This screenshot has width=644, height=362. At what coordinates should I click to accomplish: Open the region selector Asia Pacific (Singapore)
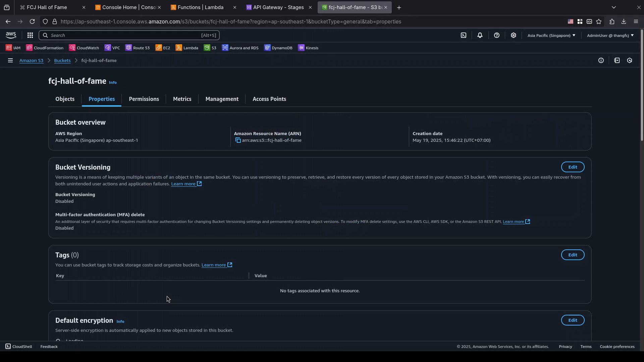[551, 35]
